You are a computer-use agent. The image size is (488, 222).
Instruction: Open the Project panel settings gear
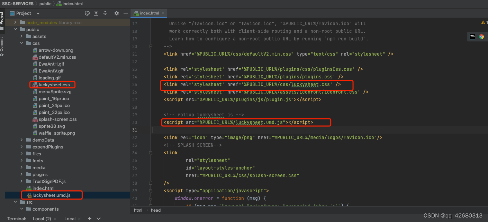point(117,13)
